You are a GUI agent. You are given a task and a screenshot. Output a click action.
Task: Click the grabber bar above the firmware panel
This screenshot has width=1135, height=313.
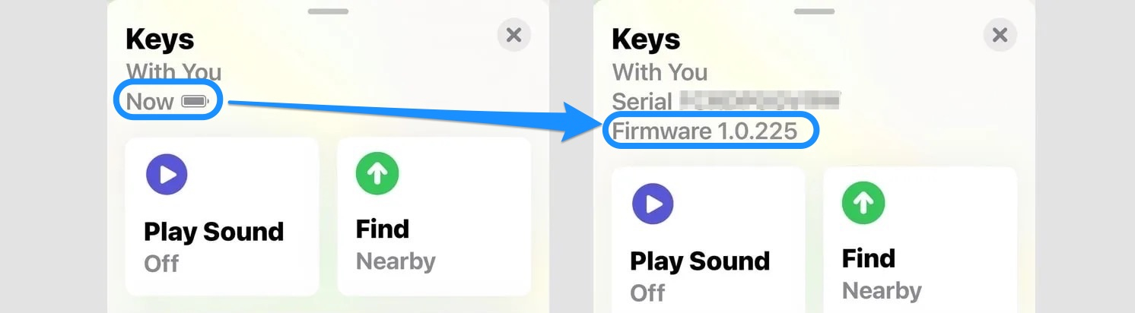(815, 11)
